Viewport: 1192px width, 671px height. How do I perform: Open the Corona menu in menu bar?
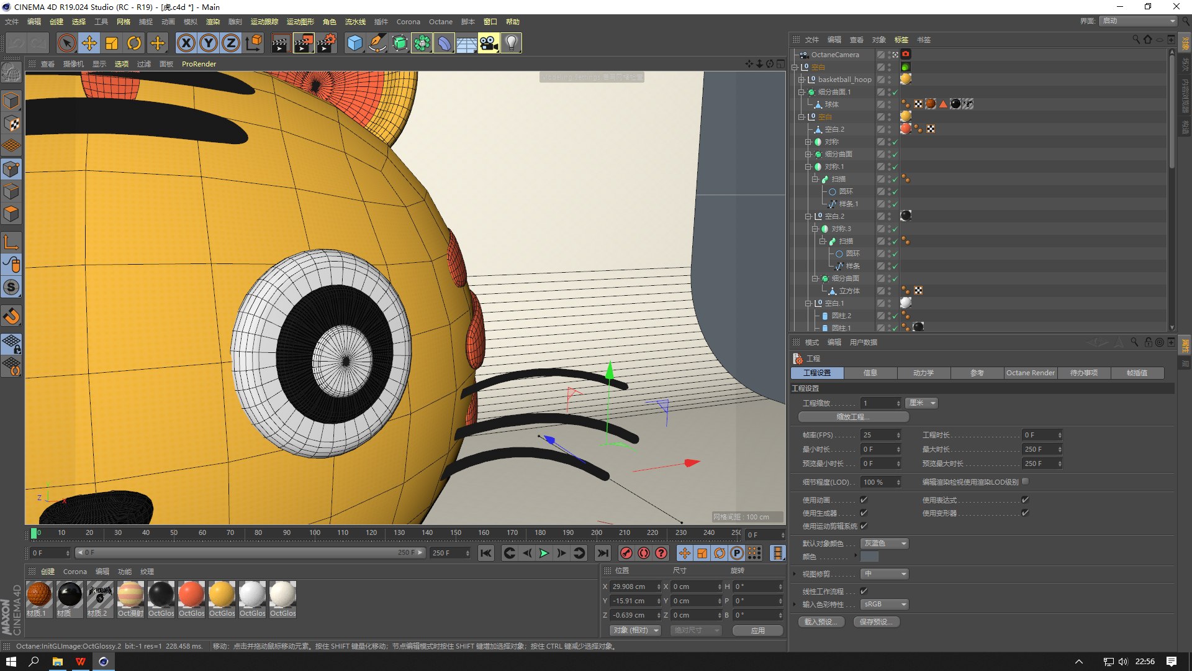pyautogui.click(x=408, y=22)
